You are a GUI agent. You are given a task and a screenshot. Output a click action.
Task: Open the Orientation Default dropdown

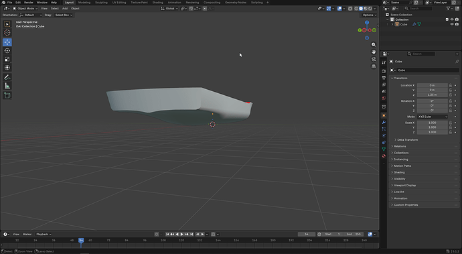coord(31,15)
